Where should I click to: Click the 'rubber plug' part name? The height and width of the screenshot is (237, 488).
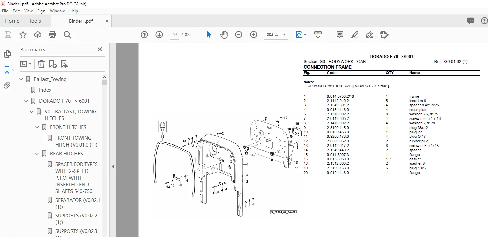tap(419, 141)
